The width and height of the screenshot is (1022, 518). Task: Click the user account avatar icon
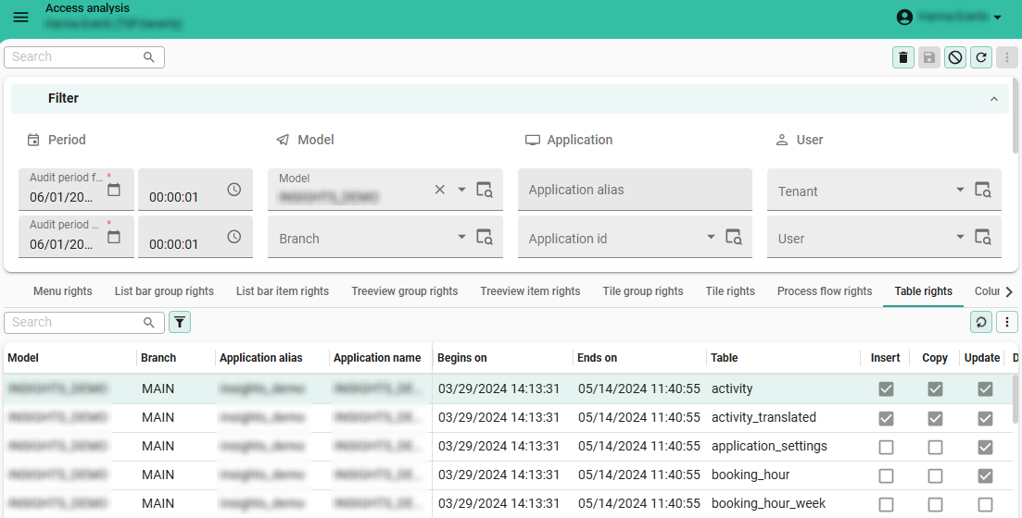pyautogui.click(x=904, y=17)
